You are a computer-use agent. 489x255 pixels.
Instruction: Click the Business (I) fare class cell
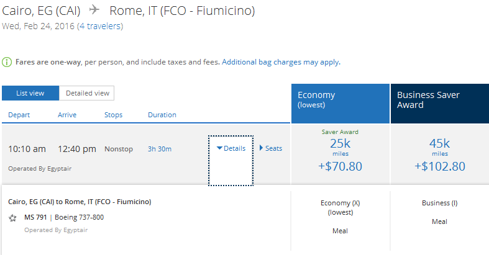pos(440,203)
